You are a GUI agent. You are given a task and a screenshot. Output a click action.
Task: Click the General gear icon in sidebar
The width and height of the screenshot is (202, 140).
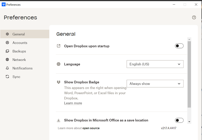[7, 34]
